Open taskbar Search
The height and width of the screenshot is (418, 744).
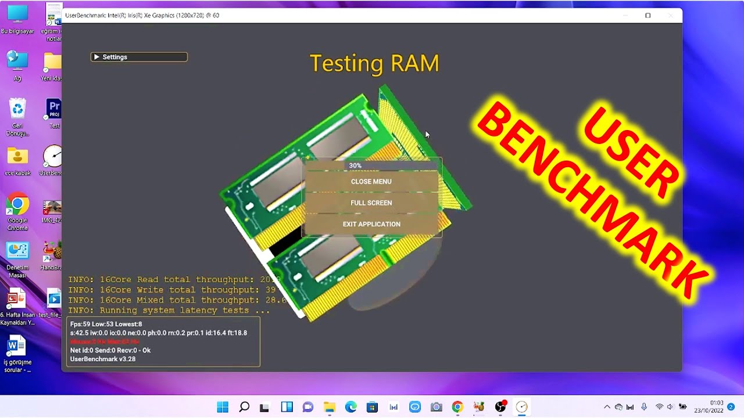[x=244, y=407]
